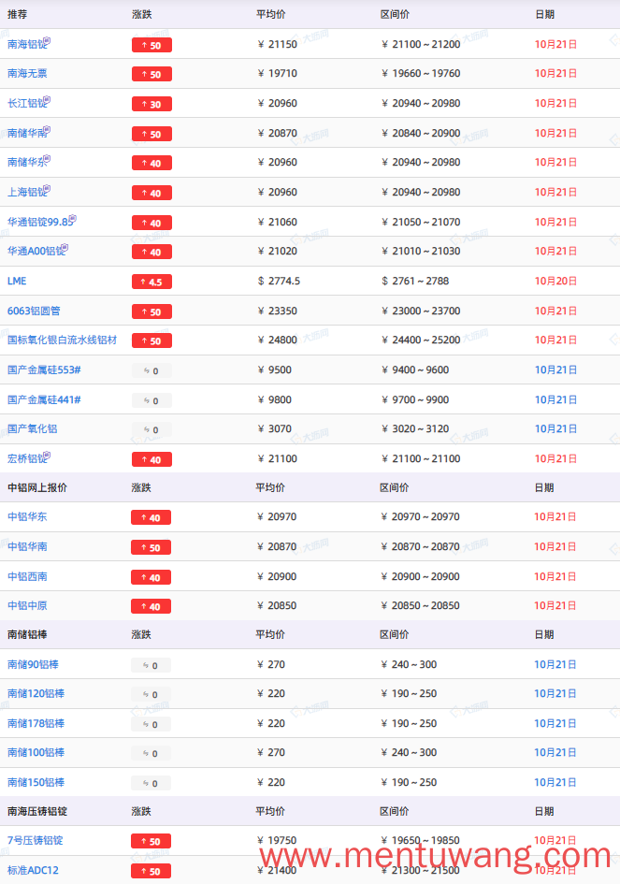Open the 上海铝锭 link
Screen dimensions: 620x884
click(26, 193)
